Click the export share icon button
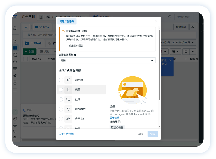Viewport: 216px width, 159px height. click(x=186, y=52)
